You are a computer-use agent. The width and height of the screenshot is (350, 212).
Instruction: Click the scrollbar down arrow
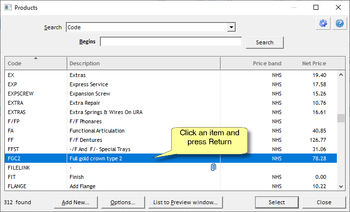341,186
